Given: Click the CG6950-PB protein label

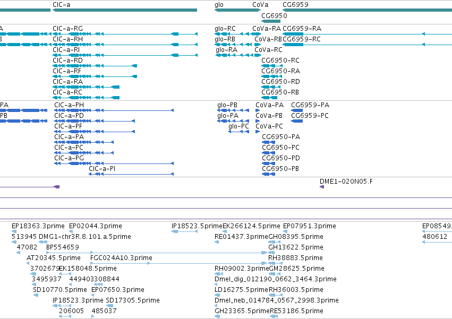Looking at the screenshot, I should click(x=280, y=169).
